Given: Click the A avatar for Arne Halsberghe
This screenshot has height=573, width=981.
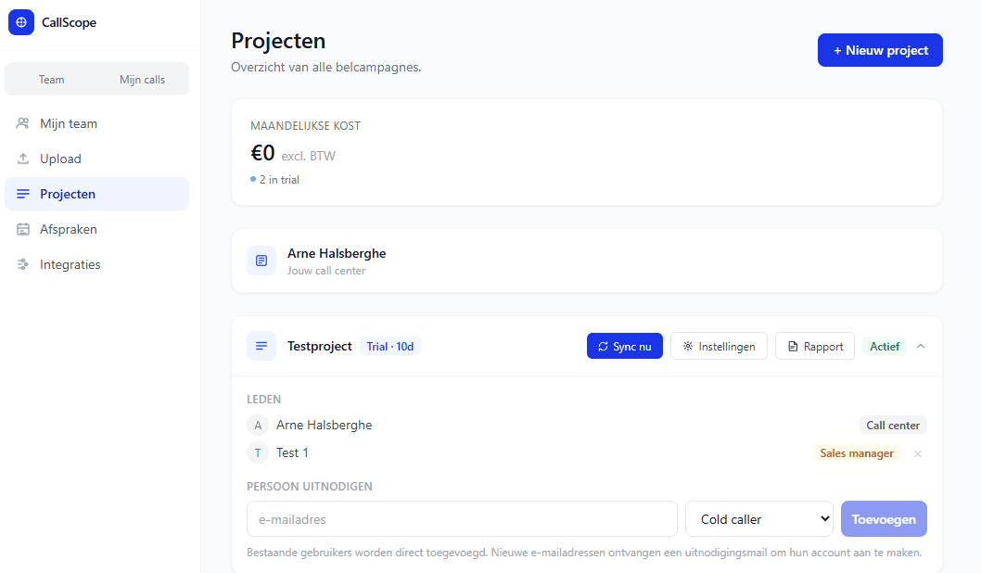Looking at the screenshot, I should (x=258, y=426).
